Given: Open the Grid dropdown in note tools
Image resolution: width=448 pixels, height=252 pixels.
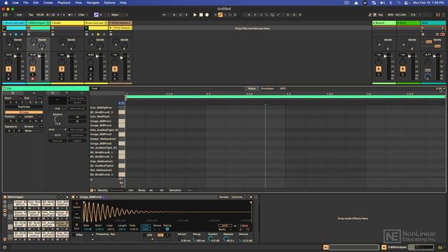Looking at the screenshot, I should click(57, 129).
